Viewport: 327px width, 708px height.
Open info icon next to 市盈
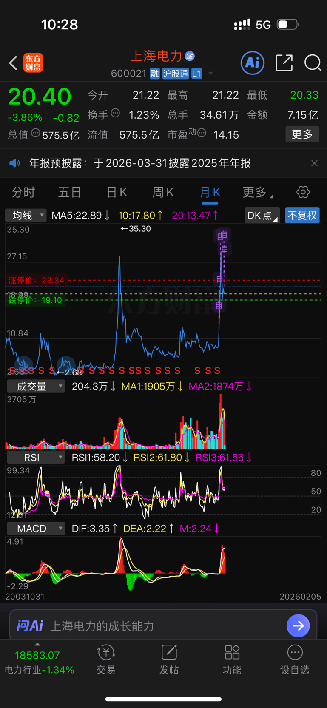[x=202, y=133]
